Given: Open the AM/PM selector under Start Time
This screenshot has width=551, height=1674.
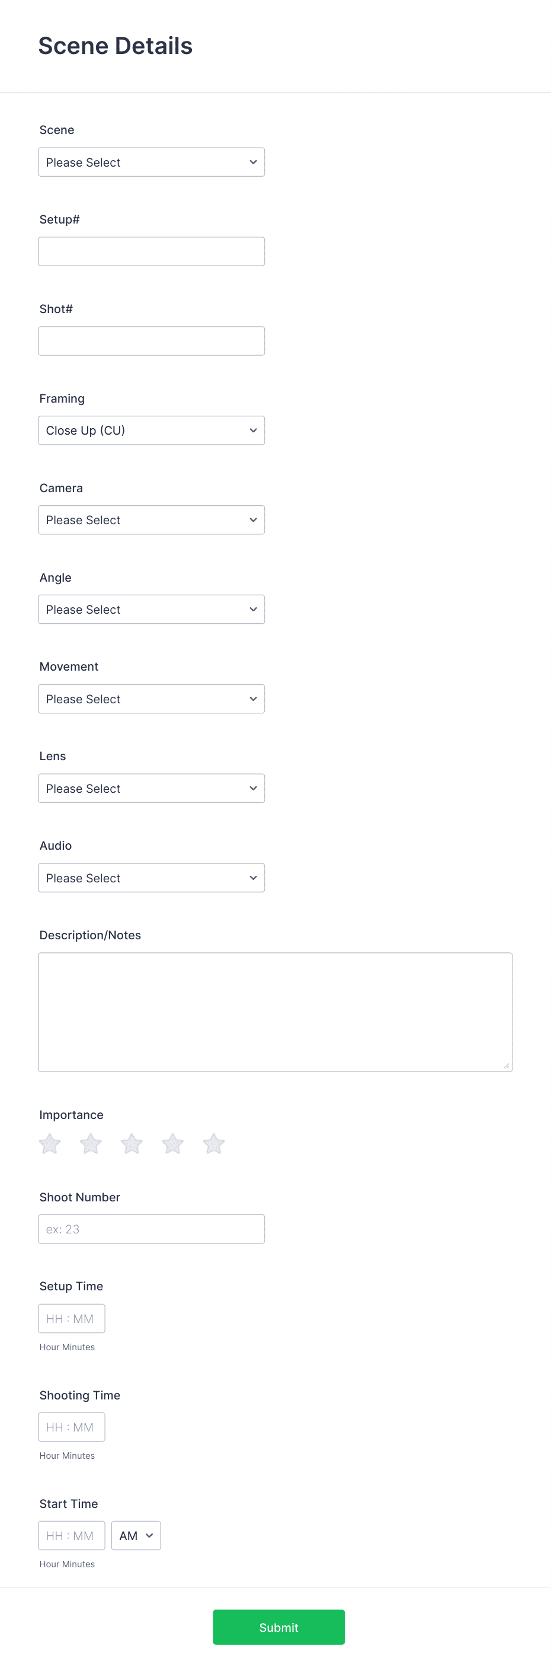Looking at the screenshot, I should 136,1536.
